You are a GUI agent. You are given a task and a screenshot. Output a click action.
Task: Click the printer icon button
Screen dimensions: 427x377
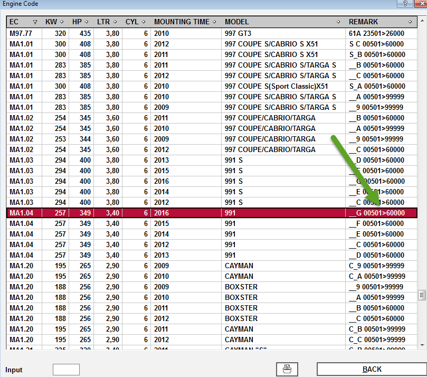[x=287, y=369]
